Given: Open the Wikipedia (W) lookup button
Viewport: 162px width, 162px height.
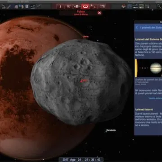Looking at the screenshot, I should pos(68,6).
